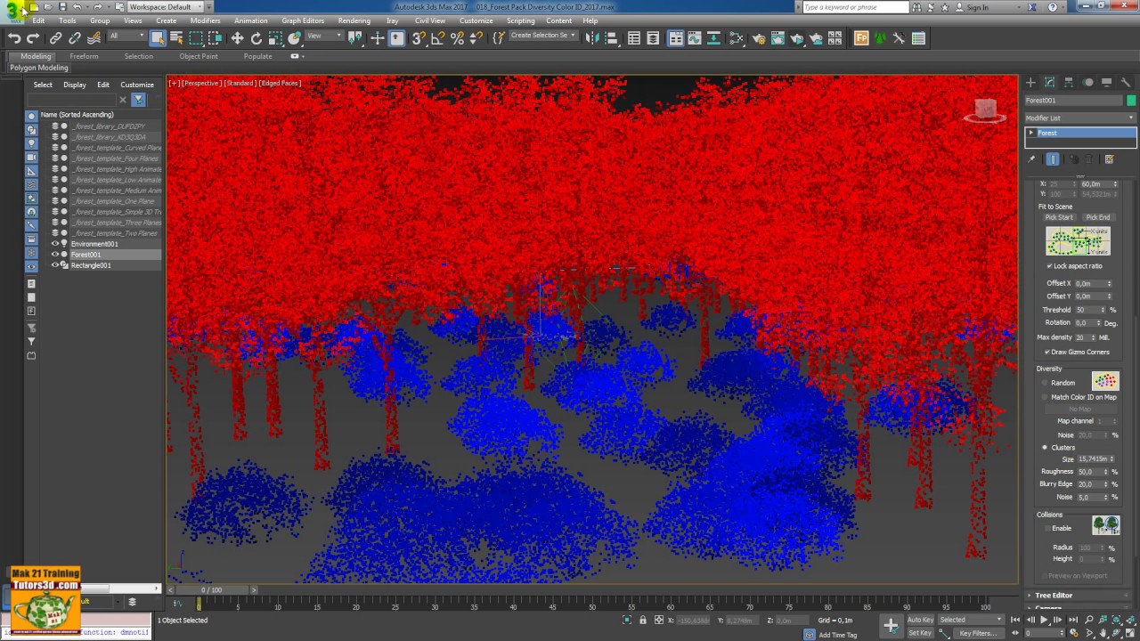Open the Rendering menu
Screen dimensions: 1140x641
click(x=354, y=20)
